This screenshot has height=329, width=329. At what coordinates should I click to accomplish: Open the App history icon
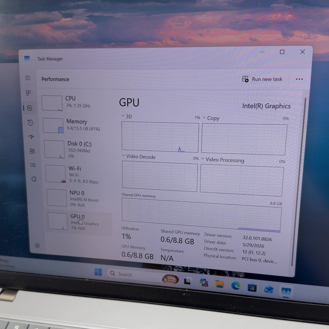click(x=30, y=123)
